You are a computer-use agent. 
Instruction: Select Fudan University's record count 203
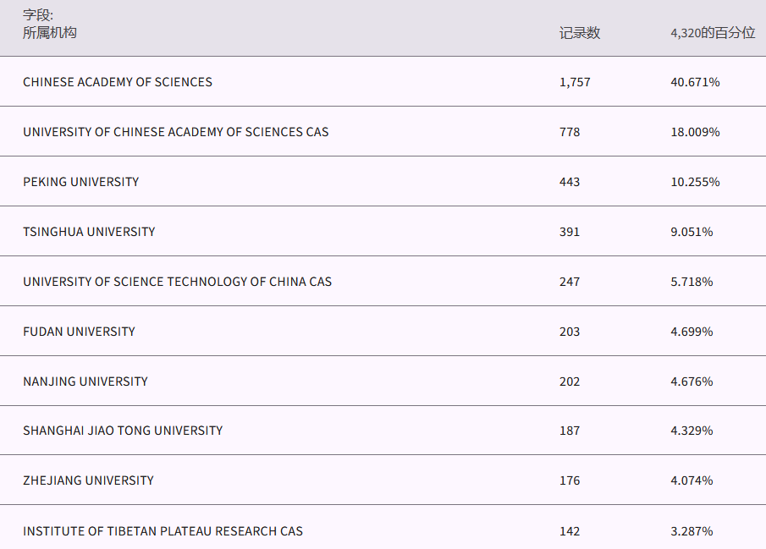click(570, 332)
